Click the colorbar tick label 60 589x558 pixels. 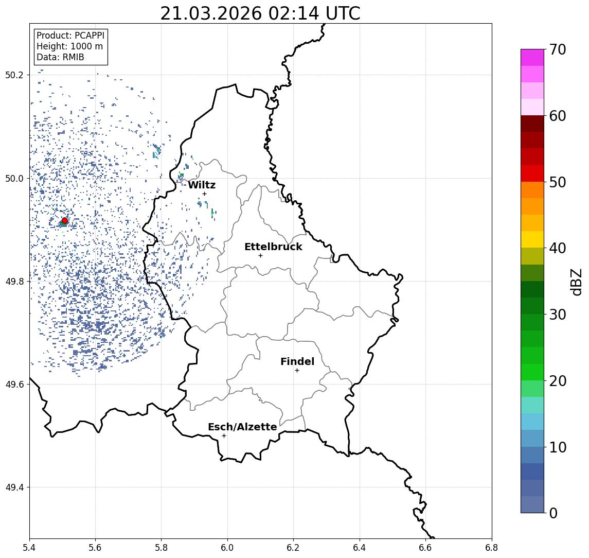tap(558, 116)
